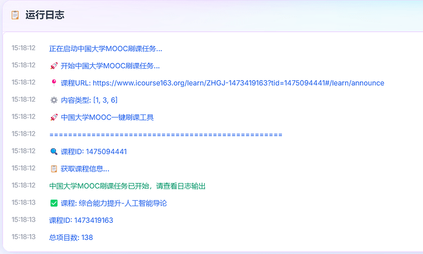
Task: Open the icourse163.org course URL link
Action: pos(238,83)
